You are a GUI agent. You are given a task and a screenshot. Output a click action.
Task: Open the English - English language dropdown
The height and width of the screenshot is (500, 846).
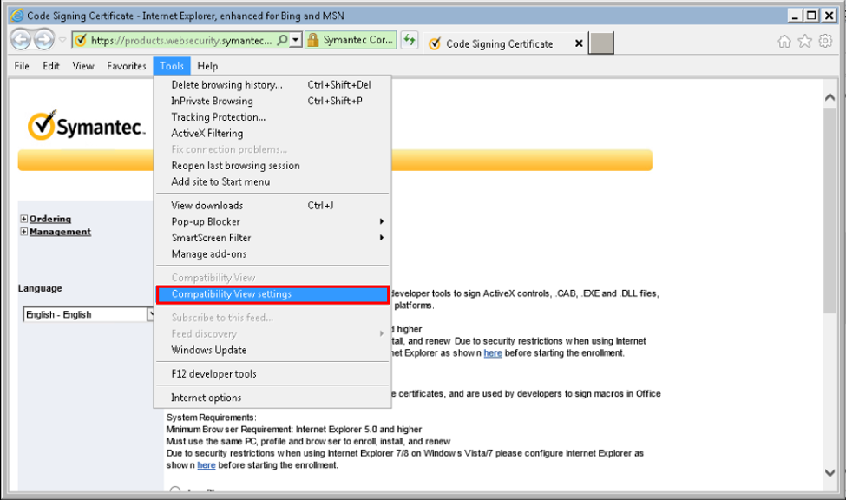pyautogui.click(x=89, y=314)
